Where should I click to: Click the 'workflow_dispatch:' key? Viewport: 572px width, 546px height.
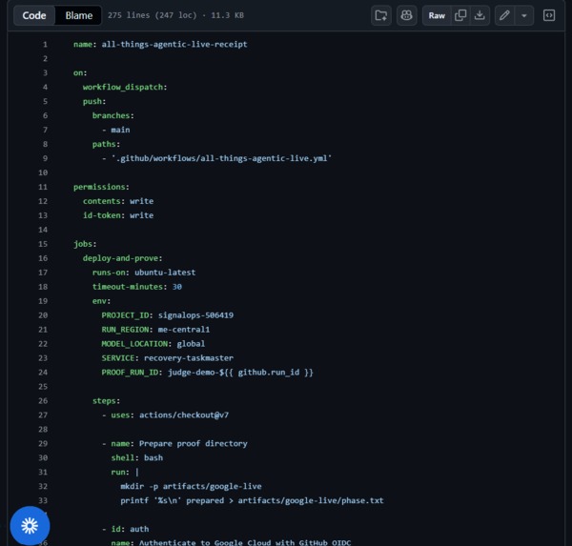pos(125,87)
